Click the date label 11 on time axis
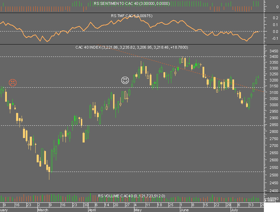Screen dimensions: 280x212 pos(148,205)
